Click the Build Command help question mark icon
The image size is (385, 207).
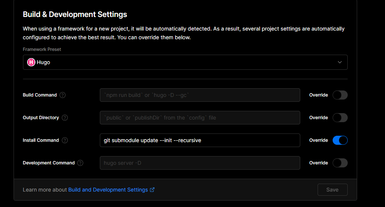tap(63, 95)
